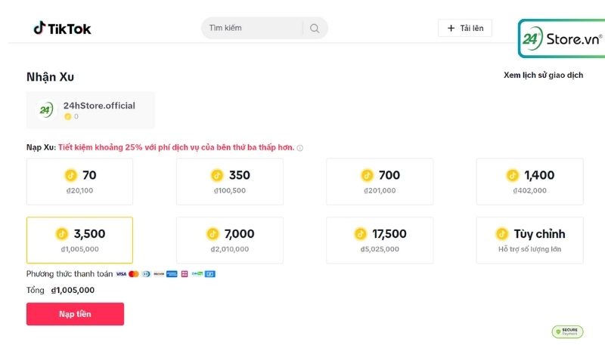Select the 350 coins package

point(230,181)
